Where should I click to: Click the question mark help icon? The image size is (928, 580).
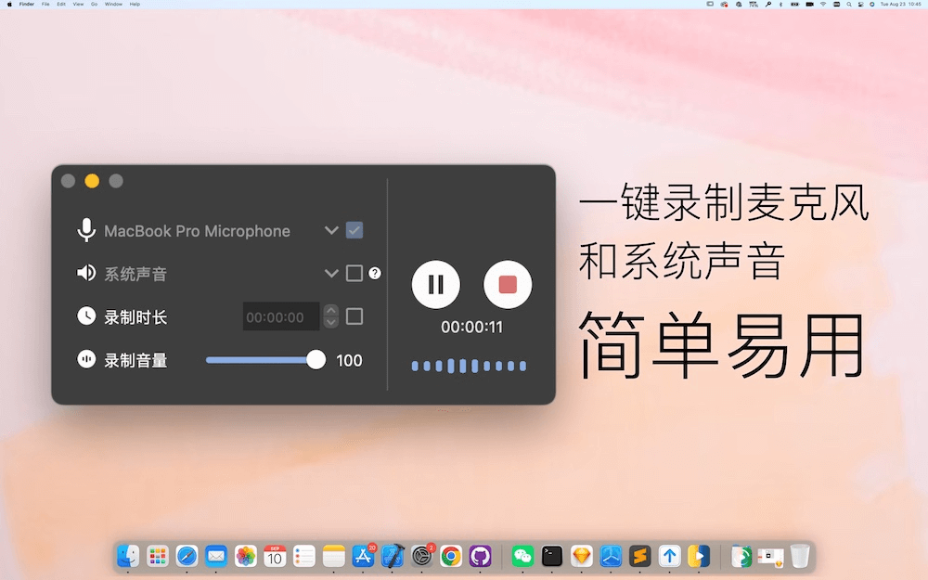(x=374, y=273)
